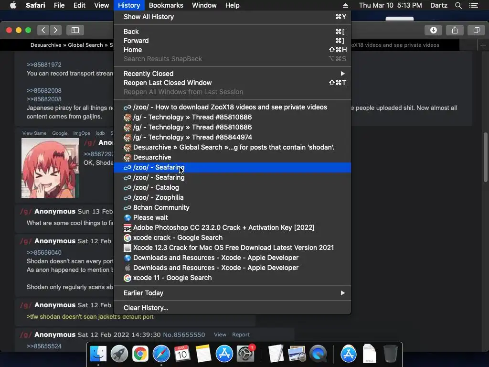
Task: Choose Clear History…
Action: [x=233, y=308]
